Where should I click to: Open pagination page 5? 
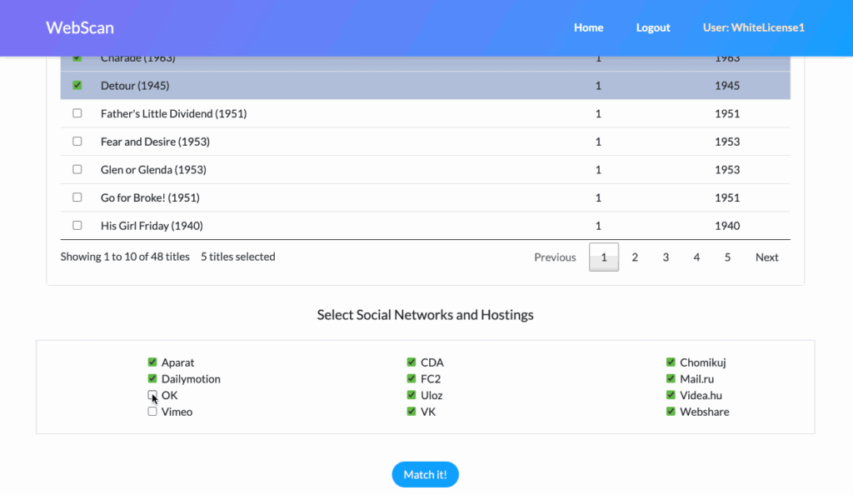coord(727,257)
